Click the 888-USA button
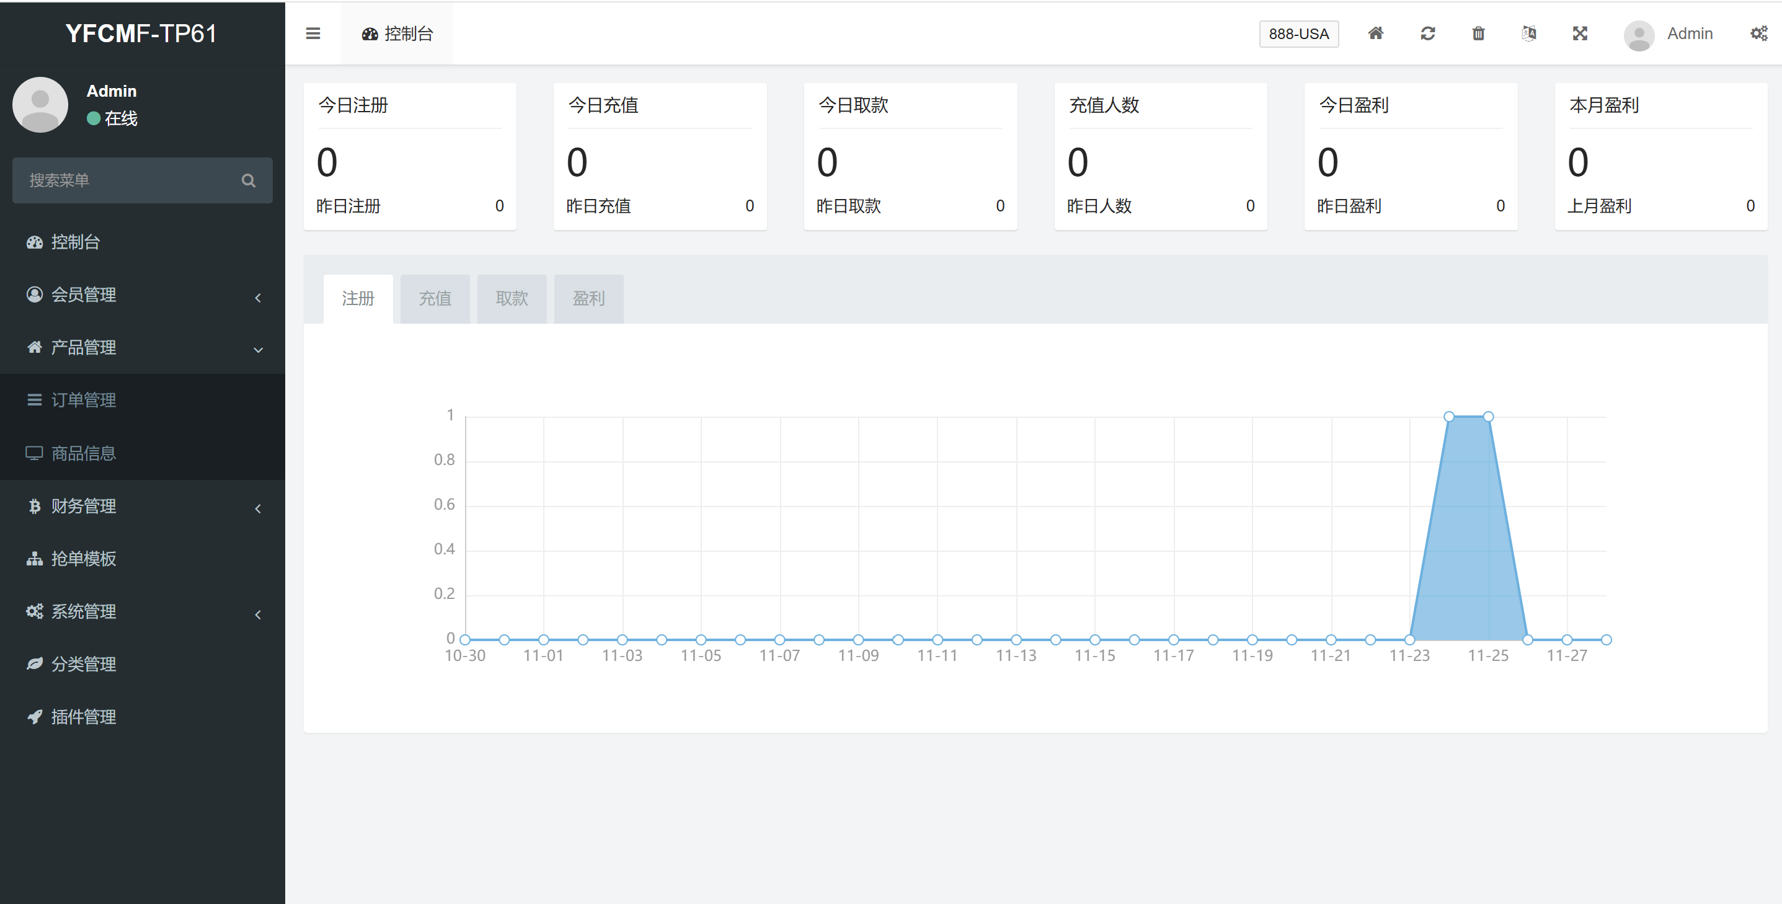Image resolution: width=1782 pixels, height=904 pixels. (1298, 34)
